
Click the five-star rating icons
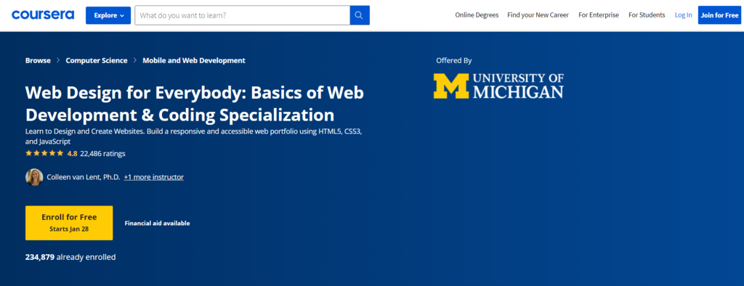pos(44,153)
